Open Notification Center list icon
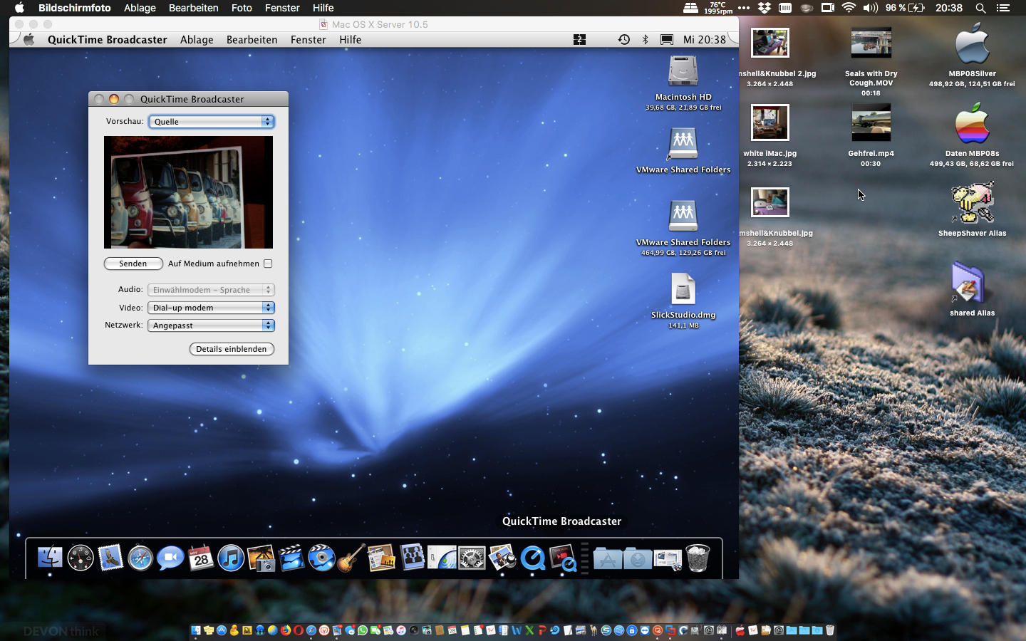Screen dimensions: 1026x641 1003,8
